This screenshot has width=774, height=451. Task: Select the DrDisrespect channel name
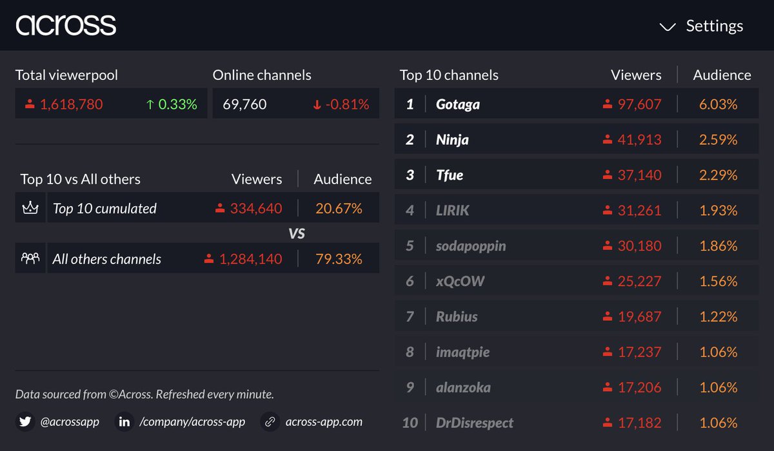475,423
